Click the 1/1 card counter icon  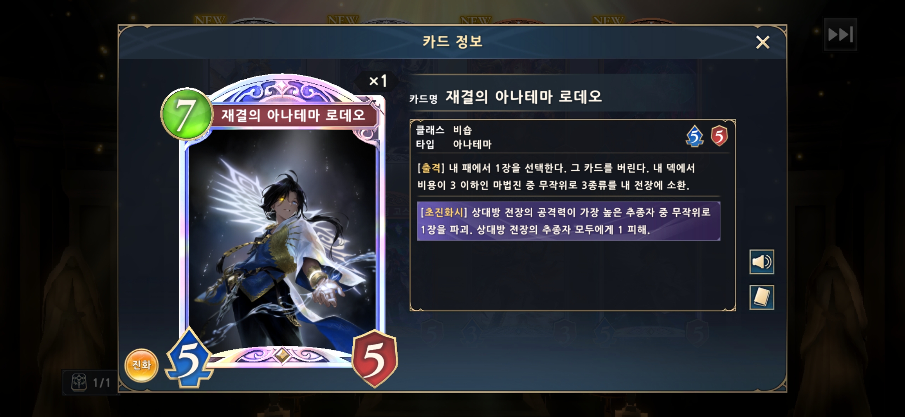click(90, 382)
